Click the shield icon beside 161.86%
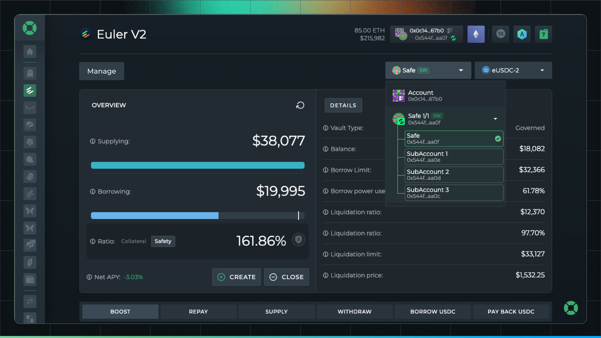601x338 pixels. 298,240
